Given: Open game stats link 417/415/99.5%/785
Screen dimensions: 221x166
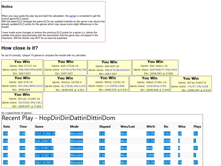Looking at the screenshot, I should pyautogui.click(x=74, y=70).
